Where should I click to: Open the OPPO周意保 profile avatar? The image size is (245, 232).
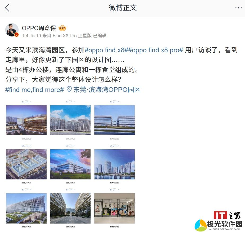(12, 30)
